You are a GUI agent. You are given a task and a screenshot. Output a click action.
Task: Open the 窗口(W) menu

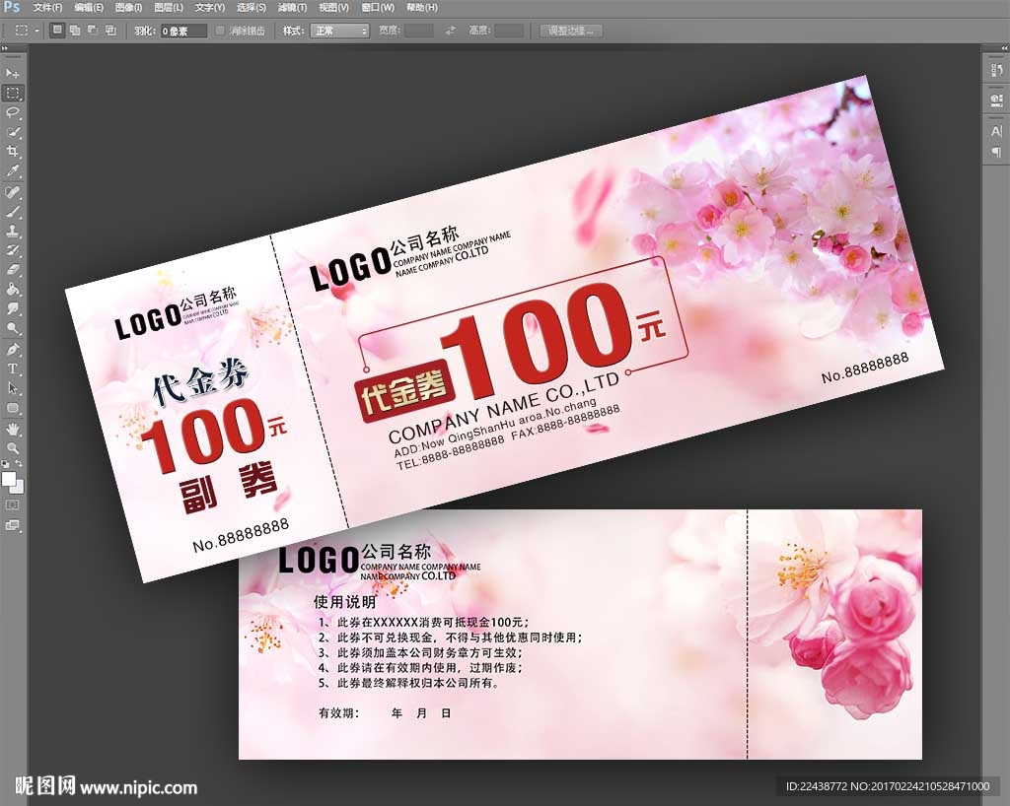pos(378,8)
